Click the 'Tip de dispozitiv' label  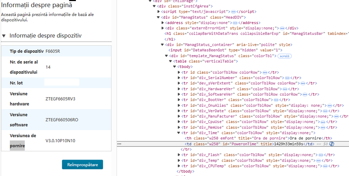pyautogui.click(x=27, y=51)
